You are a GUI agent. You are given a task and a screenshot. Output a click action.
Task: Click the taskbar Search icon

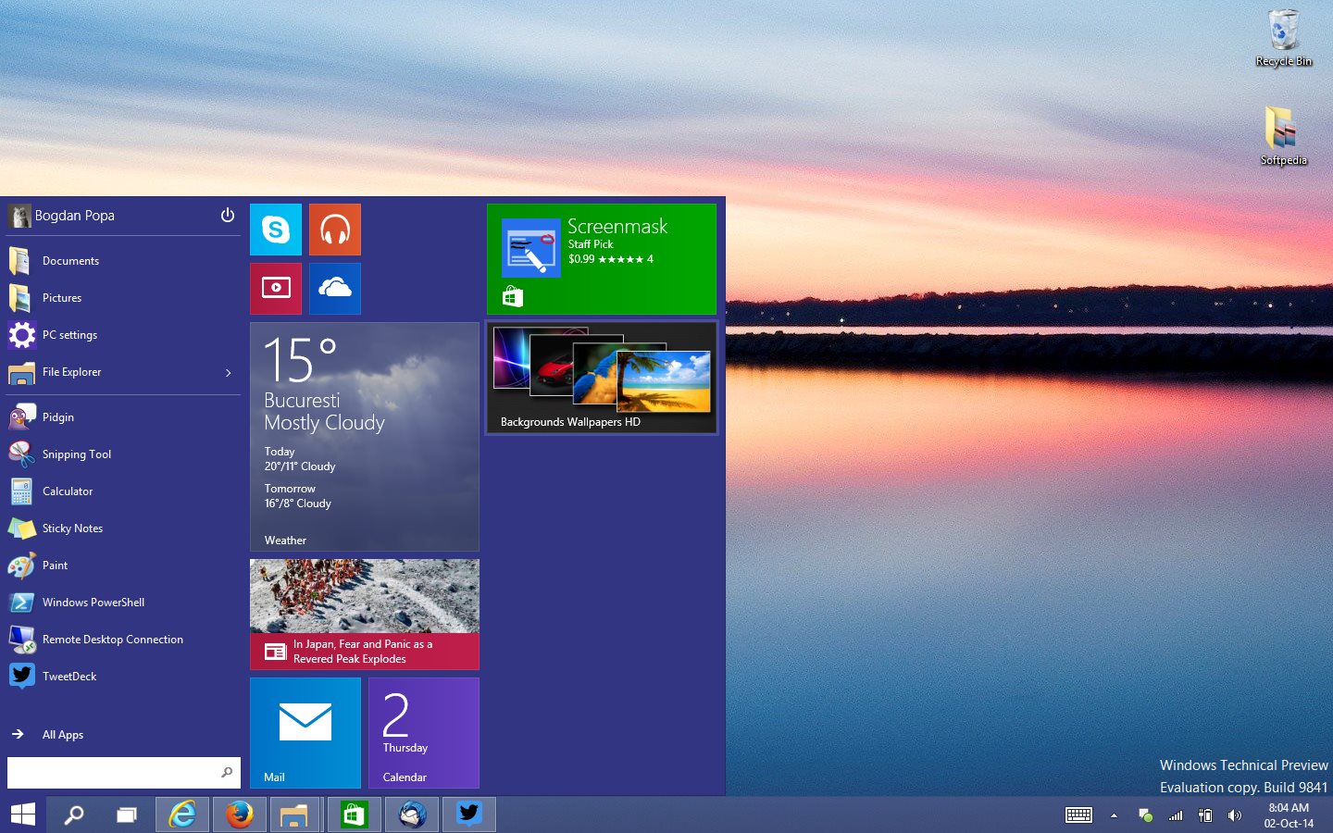point(73,814)
